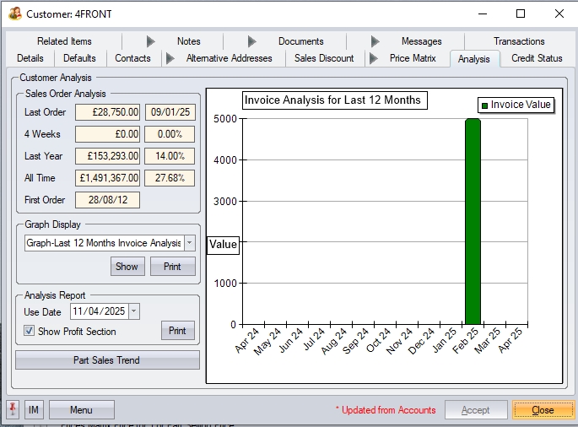Click the arrow icon beside Messages tab
The width and height of the screenshot is (578, 427).
point(375,41)
